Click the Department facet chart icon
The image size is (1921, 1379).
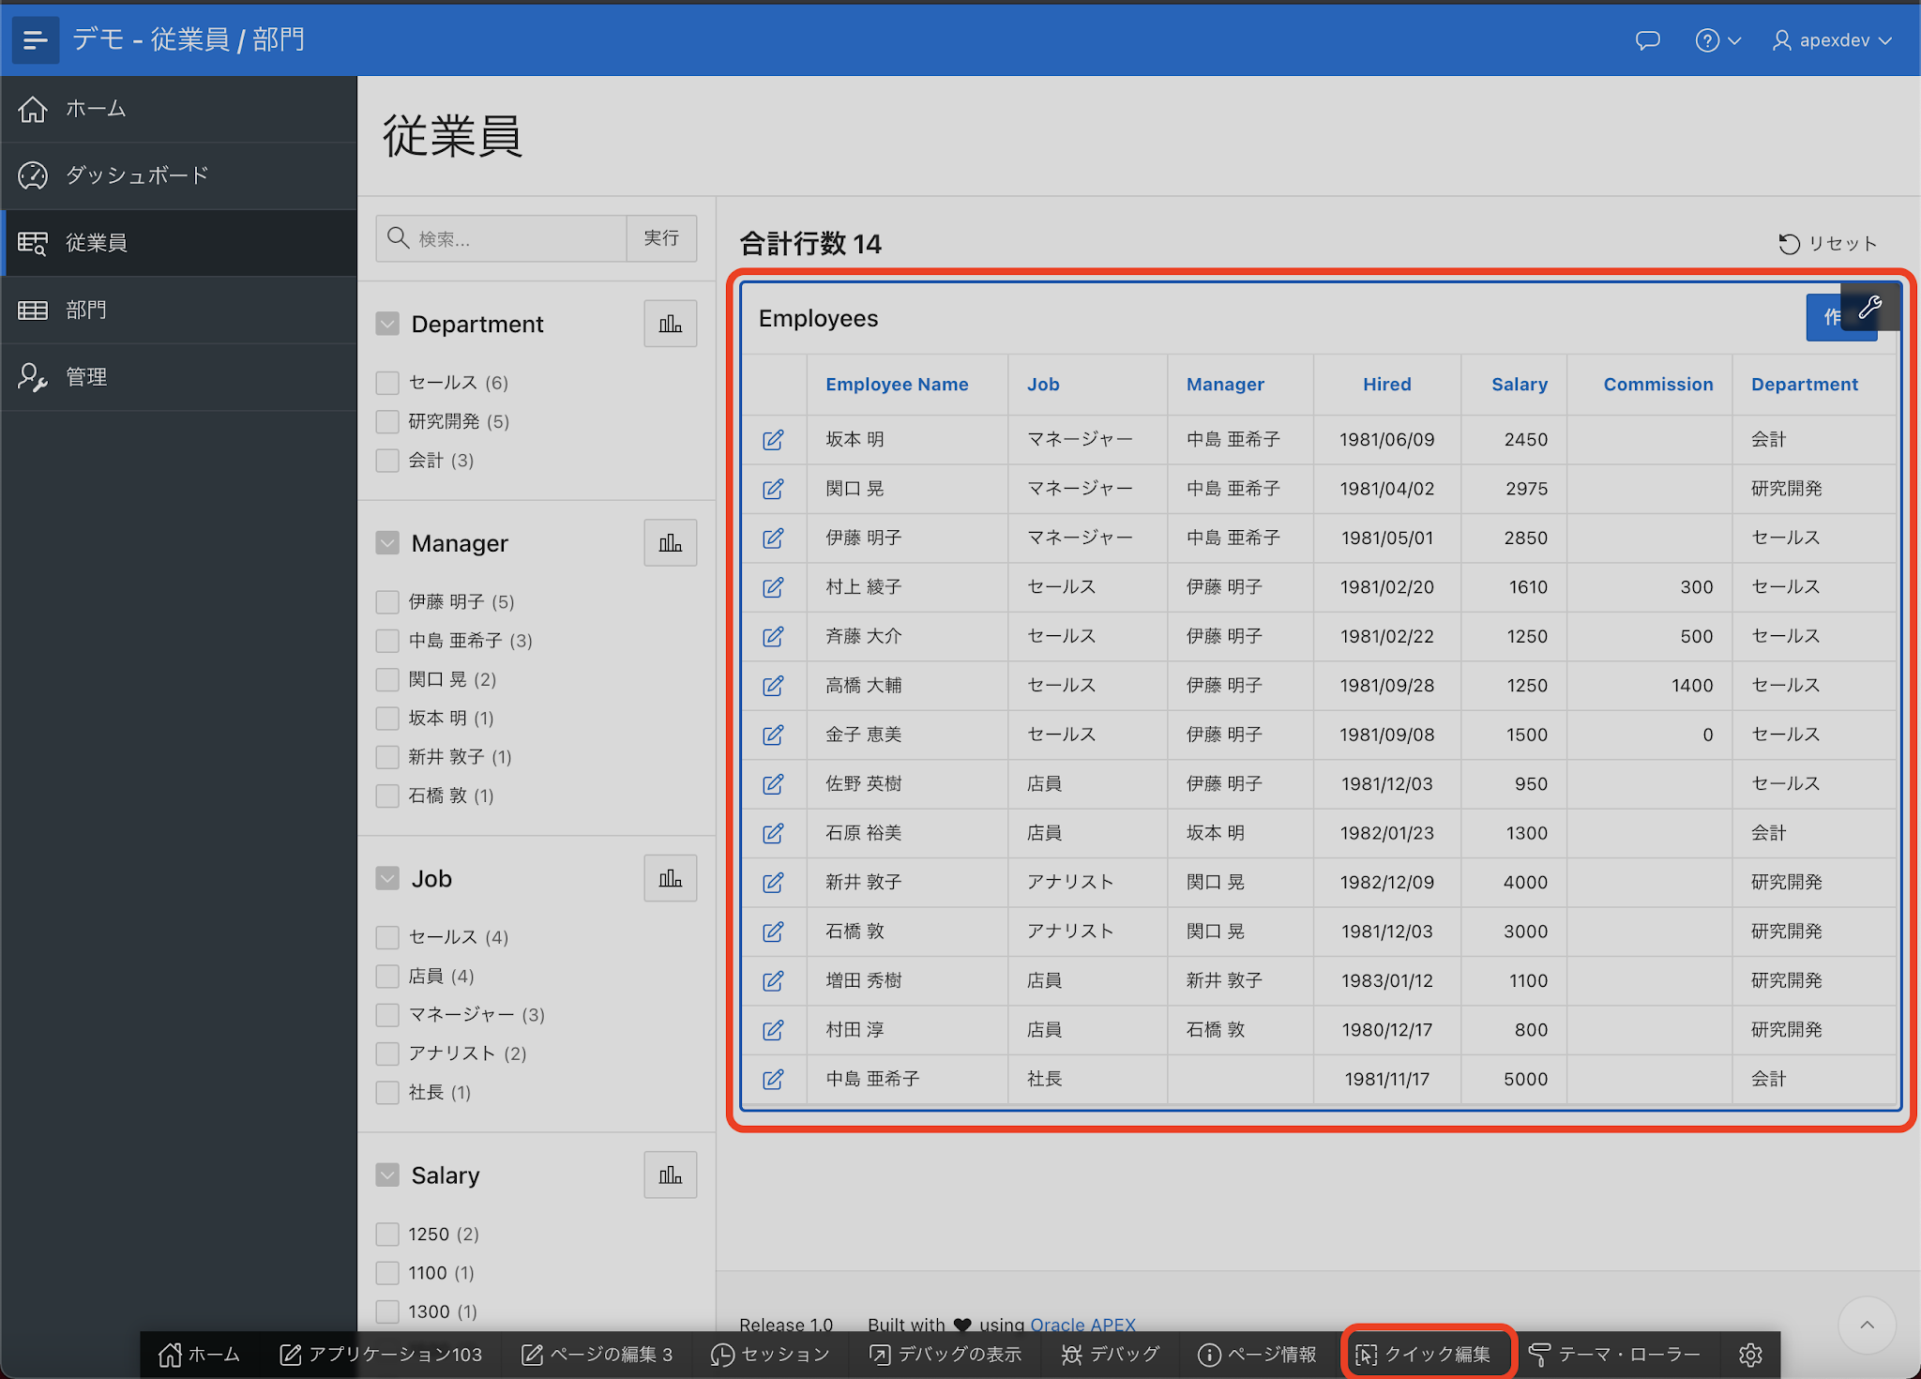click(x=670, y=324)
